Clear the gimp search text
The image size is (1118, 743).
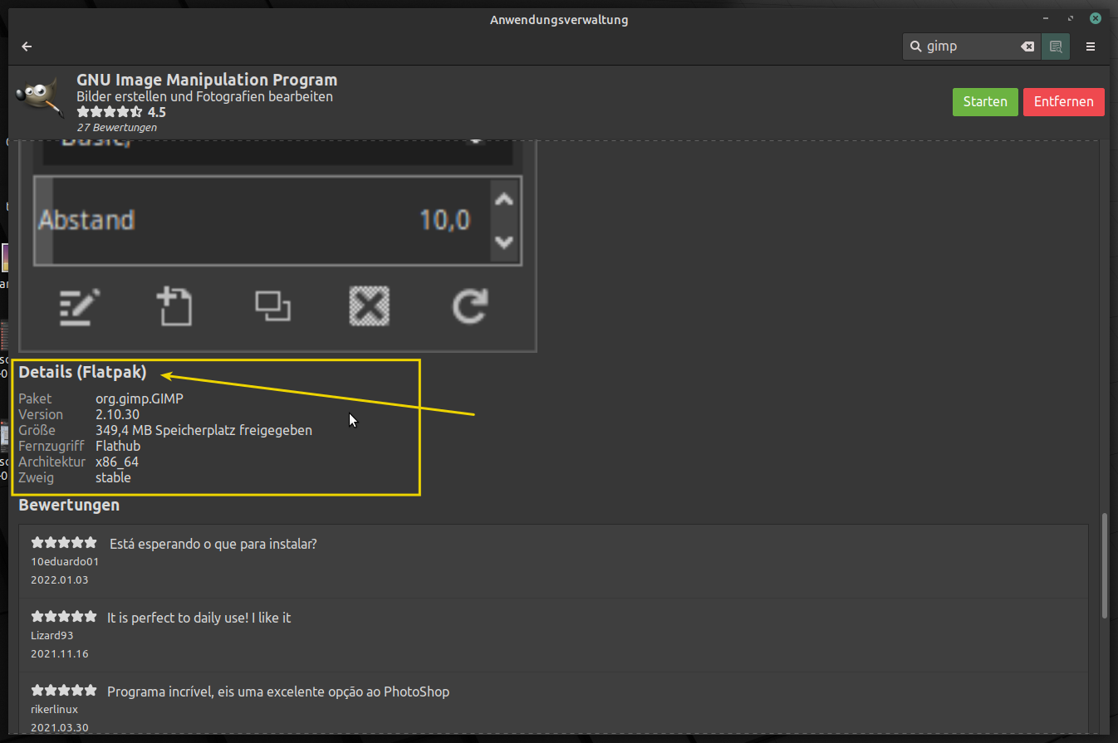pos(1027,46)
